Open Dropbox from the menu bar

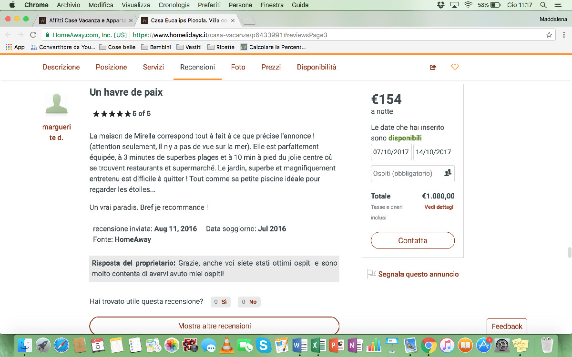pos(440,5)
